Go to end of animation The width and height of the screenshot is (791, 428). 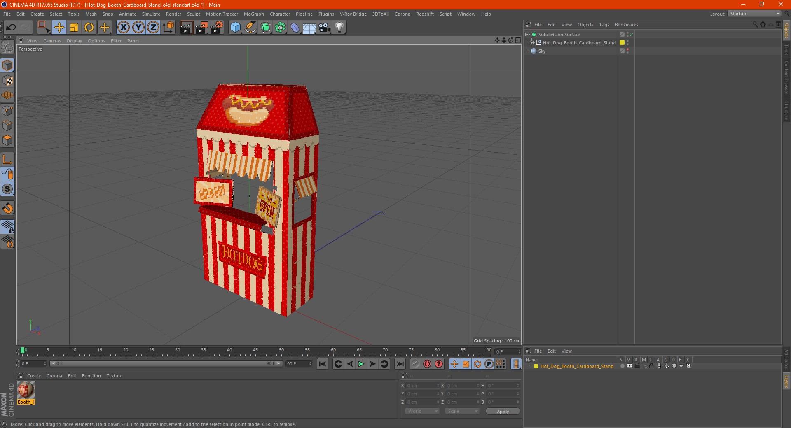click(x=400, y=364)
